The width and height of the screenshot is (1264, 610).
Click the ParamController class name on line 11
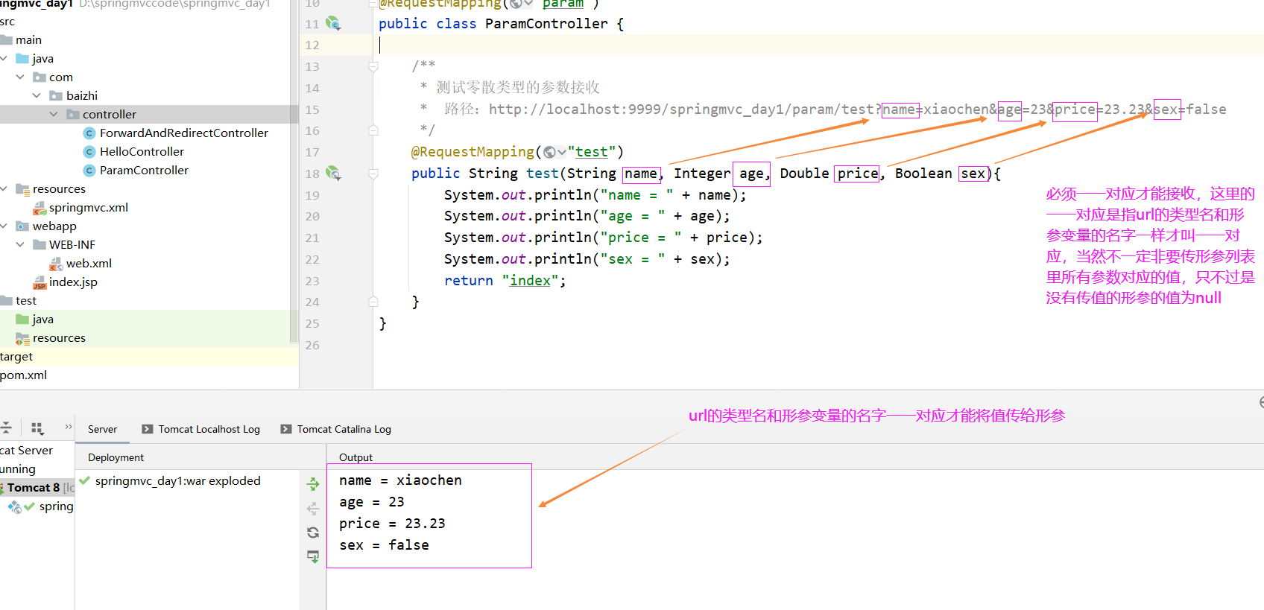tap(546, 24)
